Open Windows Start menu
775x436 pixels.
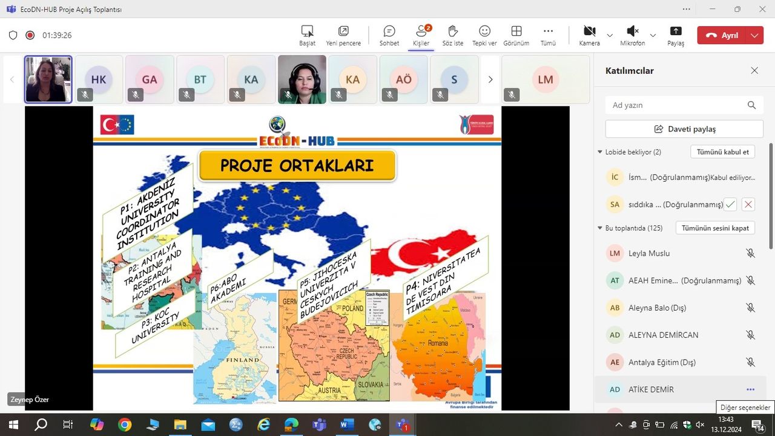(x=12, y=424)
